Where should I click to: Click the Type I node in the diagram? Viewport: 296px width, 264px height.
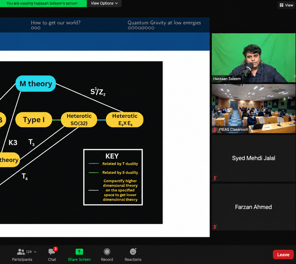pos(34,120)
